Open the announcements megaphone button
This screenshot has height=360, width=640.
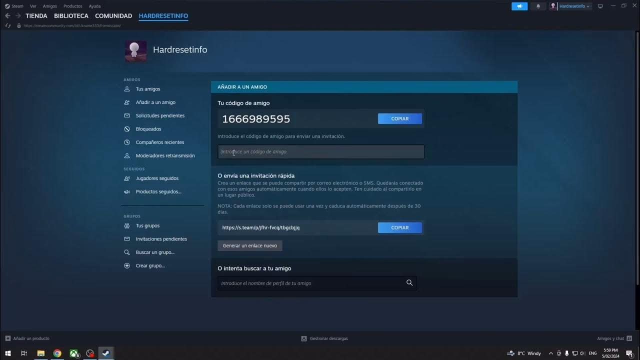click(519, 6)
